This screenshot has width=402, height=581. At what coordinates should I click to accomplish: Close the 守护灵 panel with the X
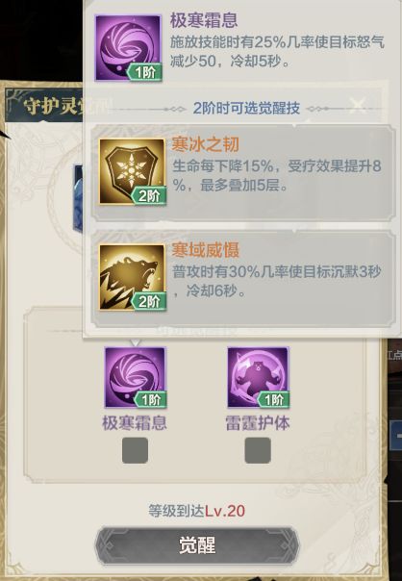tap(358, 106)
